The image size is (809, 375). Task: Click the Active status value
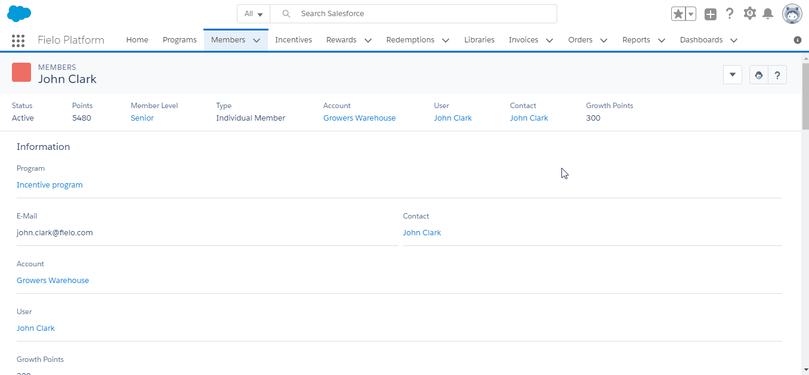click(23, 118)
